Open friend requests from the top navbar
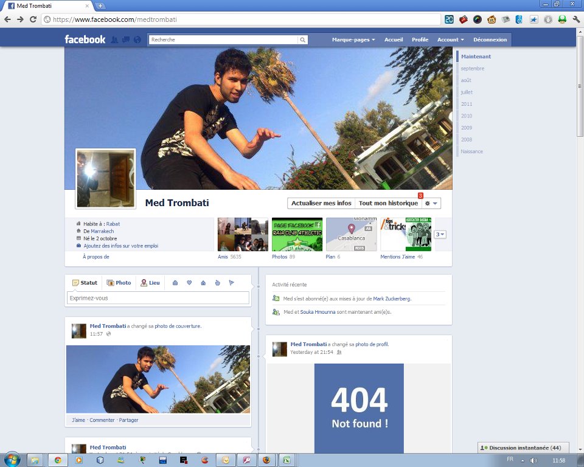This screenshot has width=584, height=467. pyautogui.click(x=114, y=40)
